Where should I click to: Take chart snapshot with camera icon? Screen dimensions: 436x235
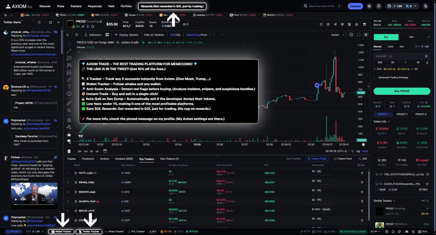coord(366,35)
